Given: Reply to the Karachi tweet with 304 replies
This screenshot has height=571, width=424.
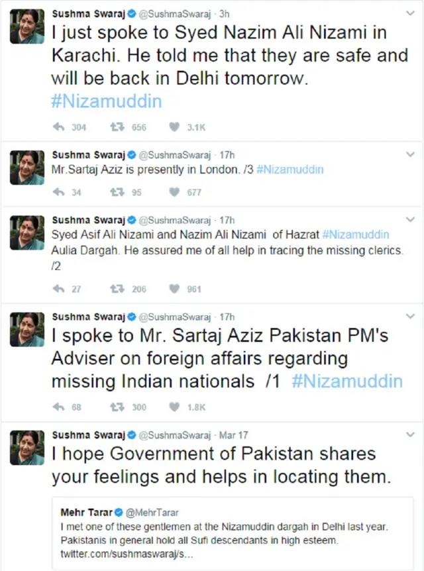Looking at the screenshot, I should tap(58, 127).
